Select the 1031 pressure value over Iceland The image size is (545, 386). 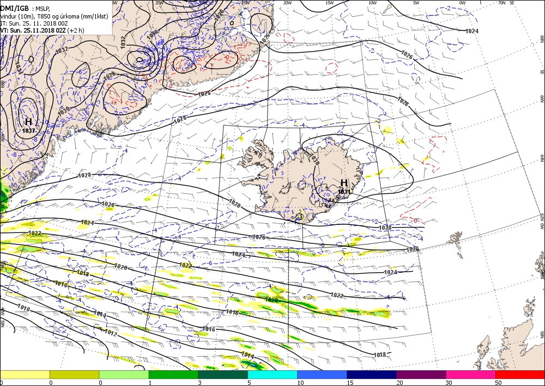[344, 192]
